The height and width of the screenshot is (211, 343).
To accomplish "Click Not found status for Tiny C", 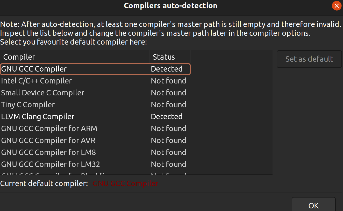I will pos(168,105).
